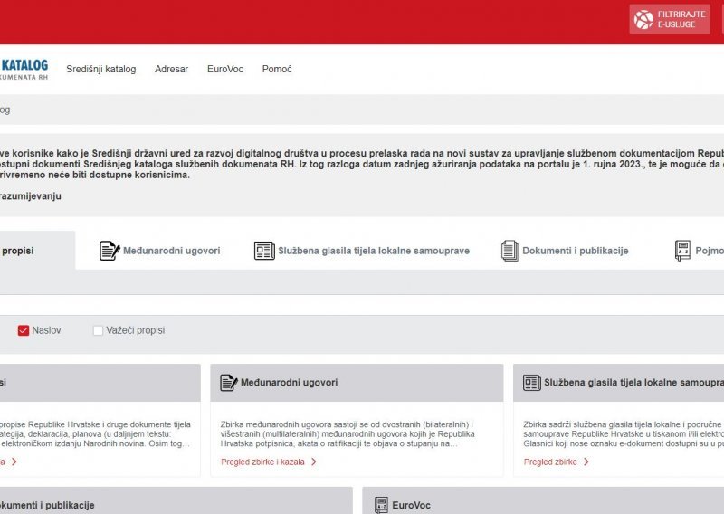Click the Službena glasila tab newspaper icon
This screenshot has width=724, height=514.
pos(263,251)
